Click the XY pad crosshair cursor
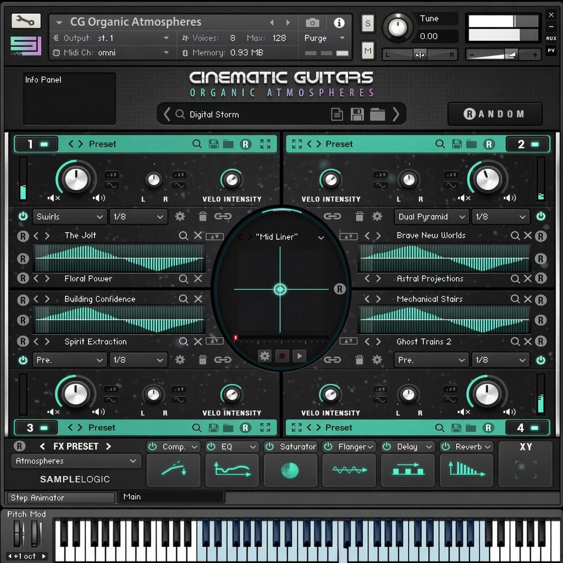The height and width of the screenshot is (563, 563). point(280,289)
